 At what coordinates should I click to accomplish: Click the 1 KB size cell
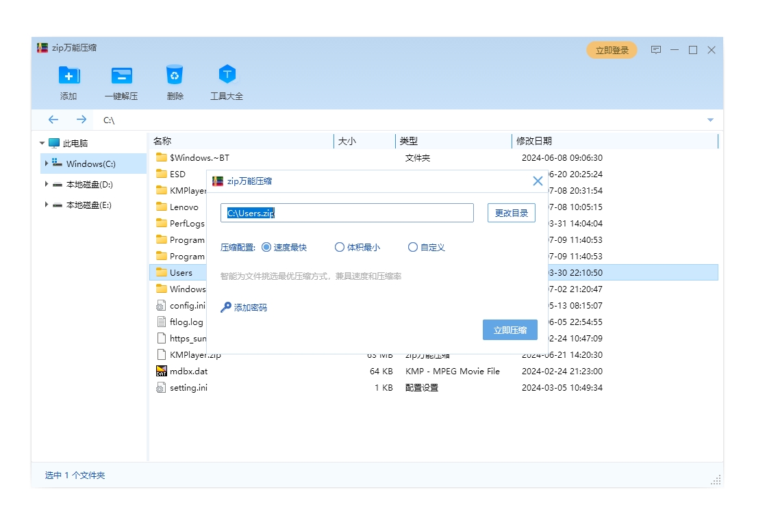383,388
